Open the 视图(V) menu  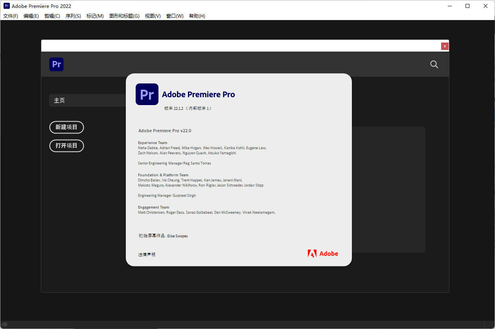pyautogui.click(x=153, y=16)
